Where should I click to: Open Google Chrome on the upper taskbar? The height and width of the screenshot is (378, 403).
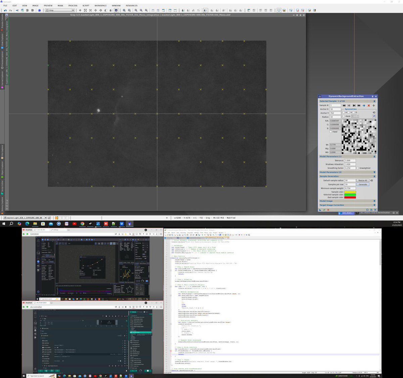click(82, 223)
